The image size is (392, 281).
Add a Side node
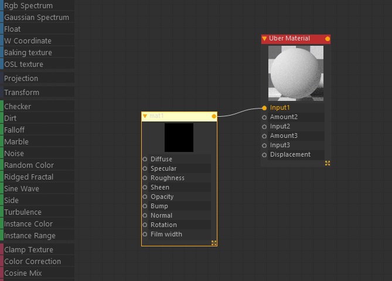38,201
